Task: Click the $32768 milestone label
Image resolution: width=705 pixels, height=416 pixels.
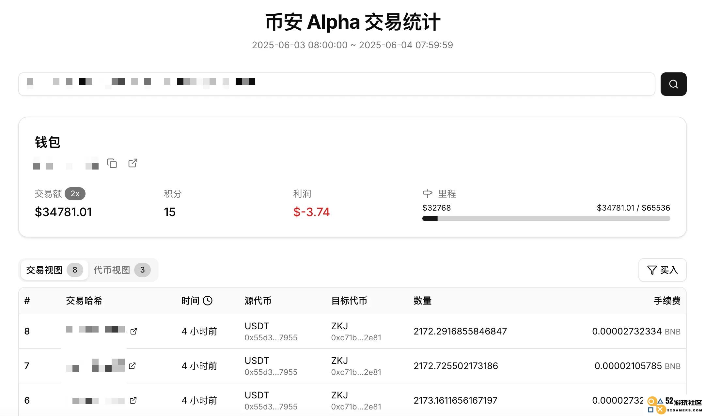Action: tap(436, 208)
